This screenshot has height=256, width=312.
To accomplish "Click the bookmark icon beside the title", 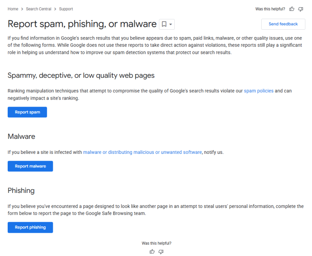I will [164, 24].
